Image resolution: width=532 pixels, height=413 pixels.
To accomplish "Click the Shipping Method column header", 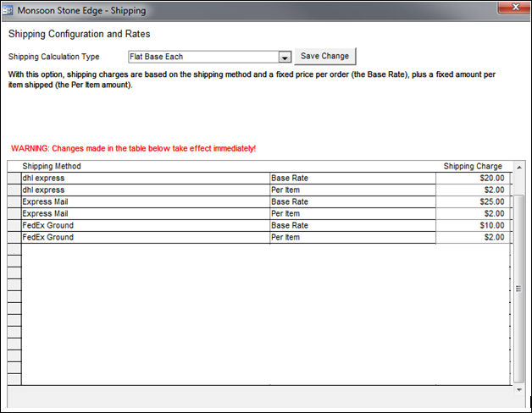I will (51, 166).
